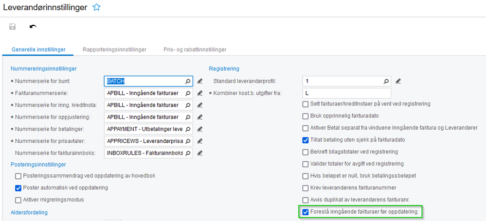
Task: Click the Leverandørinnstillinger page title
Action: [45, 8]
